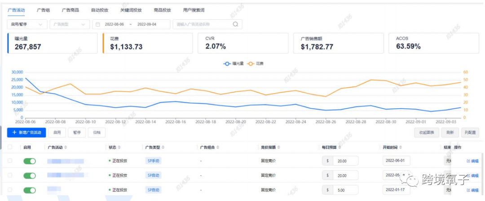Select the CVR 2.07% metric card
This screenshot has width=485, height=201.
coord(243,43)
